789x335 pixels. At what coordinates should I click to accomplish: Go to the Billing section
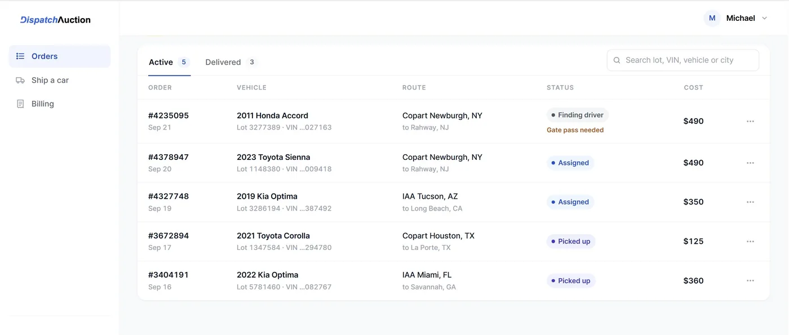(60, 104)
